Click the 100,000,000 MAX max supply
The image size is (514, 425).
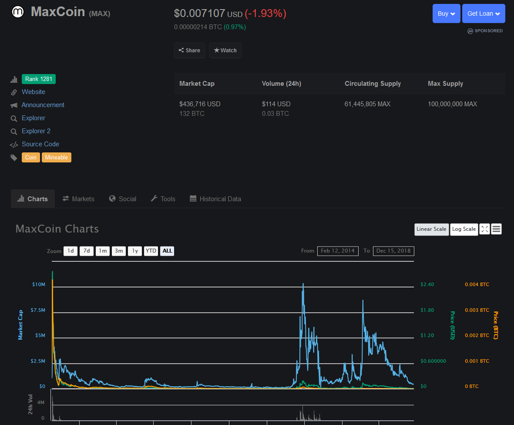pyautogui.click(x=452, y=104)
